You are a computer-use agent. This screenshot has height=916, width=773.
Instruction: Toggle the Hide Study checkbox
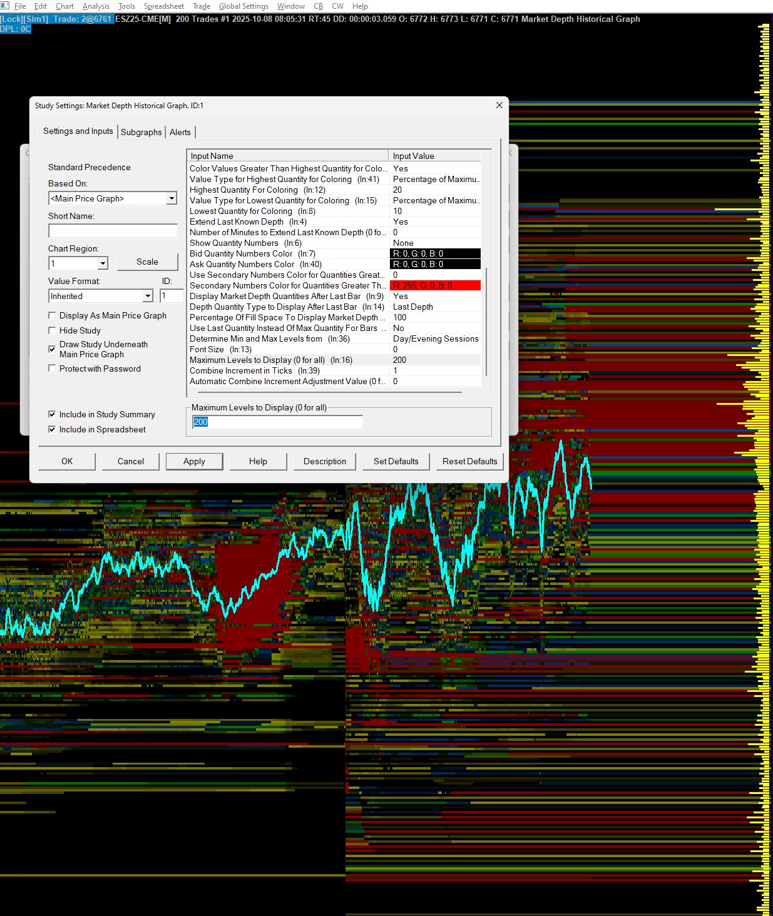tap(52, 330)
